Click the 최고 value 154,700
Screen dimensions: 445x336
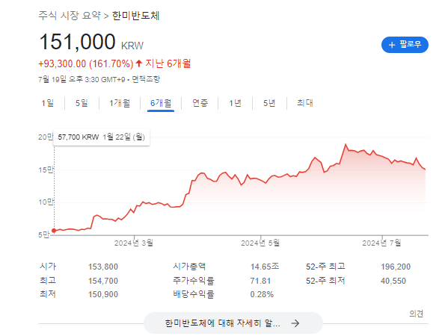click(103, 281)
